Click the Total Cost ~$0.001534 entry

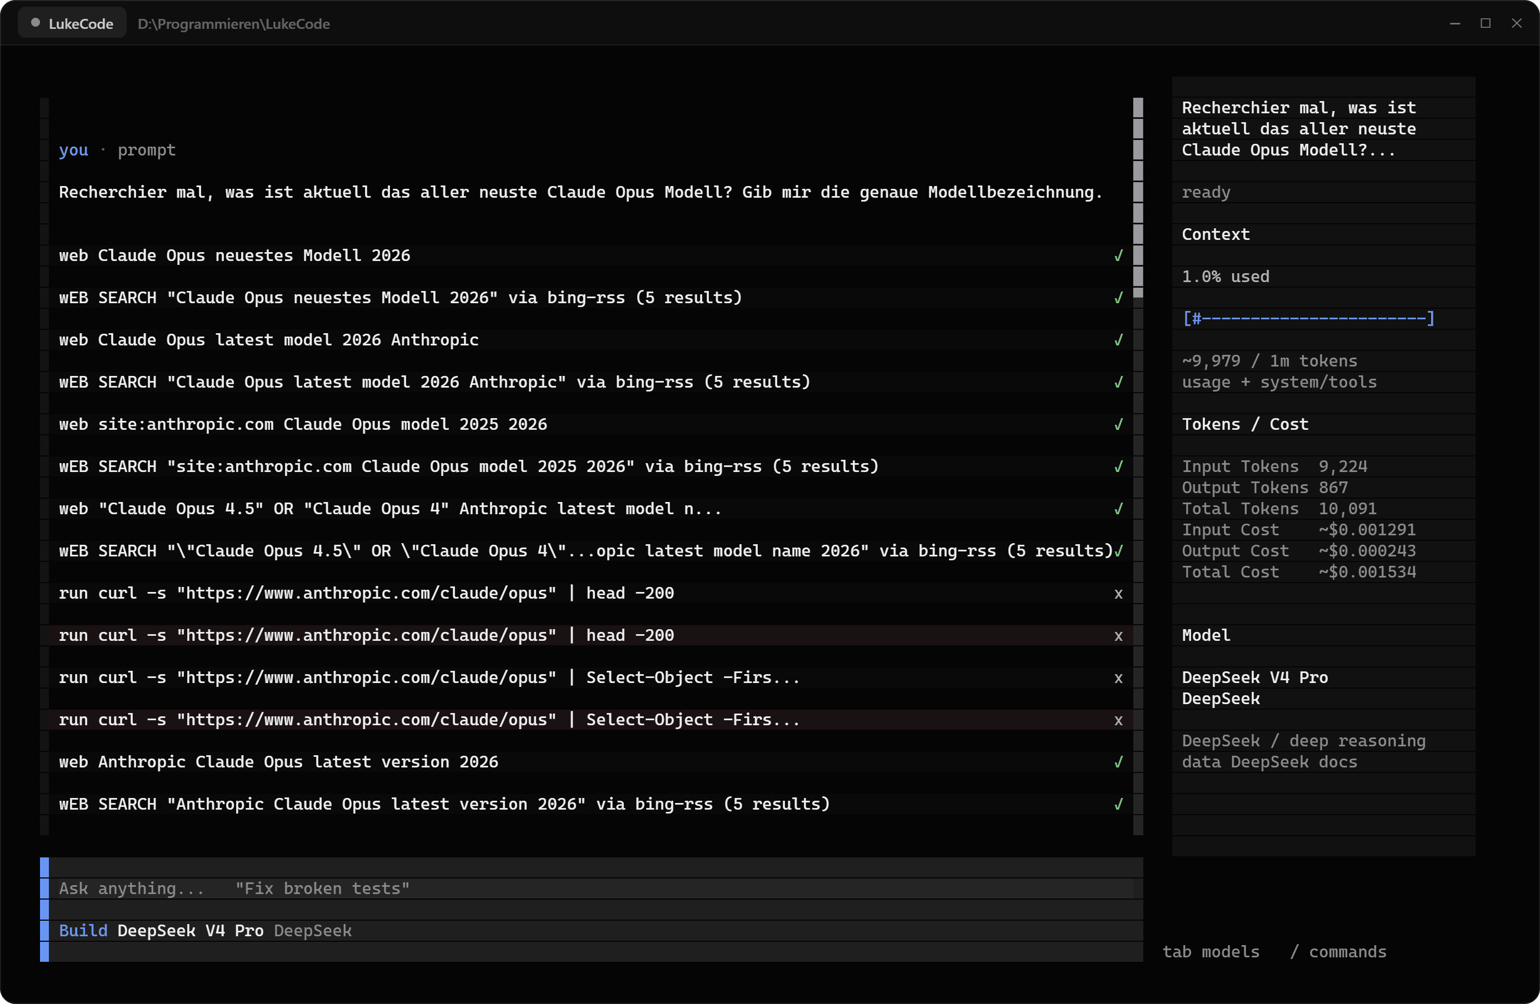click(1299, 572)
